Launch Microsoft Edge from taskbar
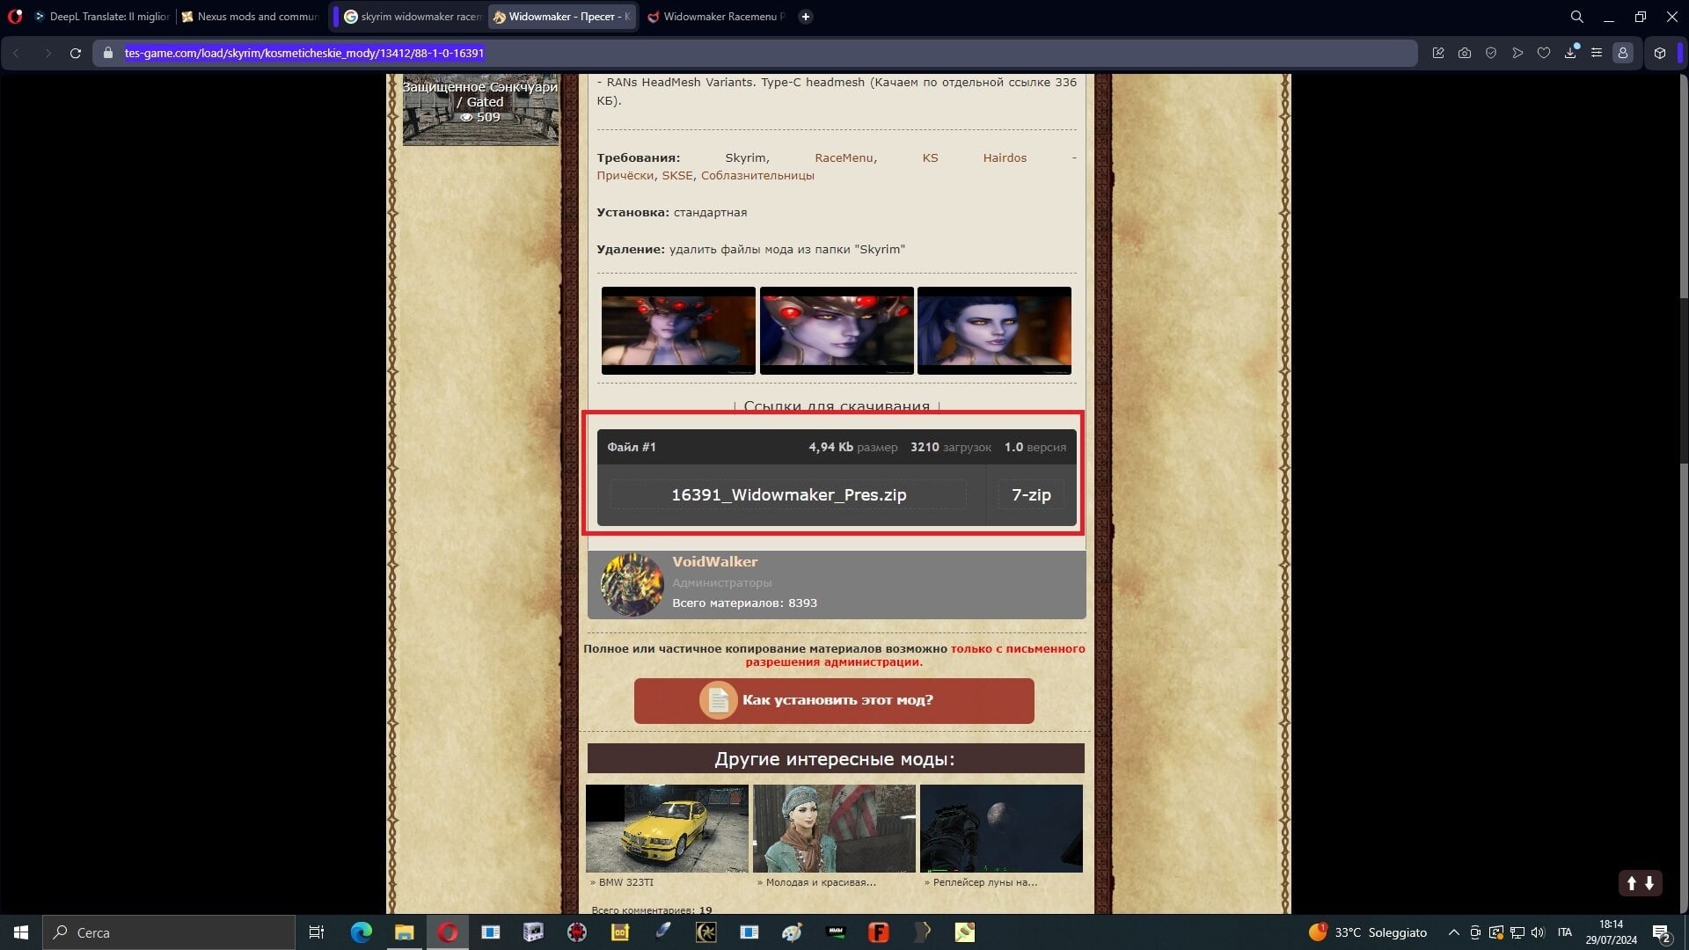The image size is (1689, 950). click(362, 932)
